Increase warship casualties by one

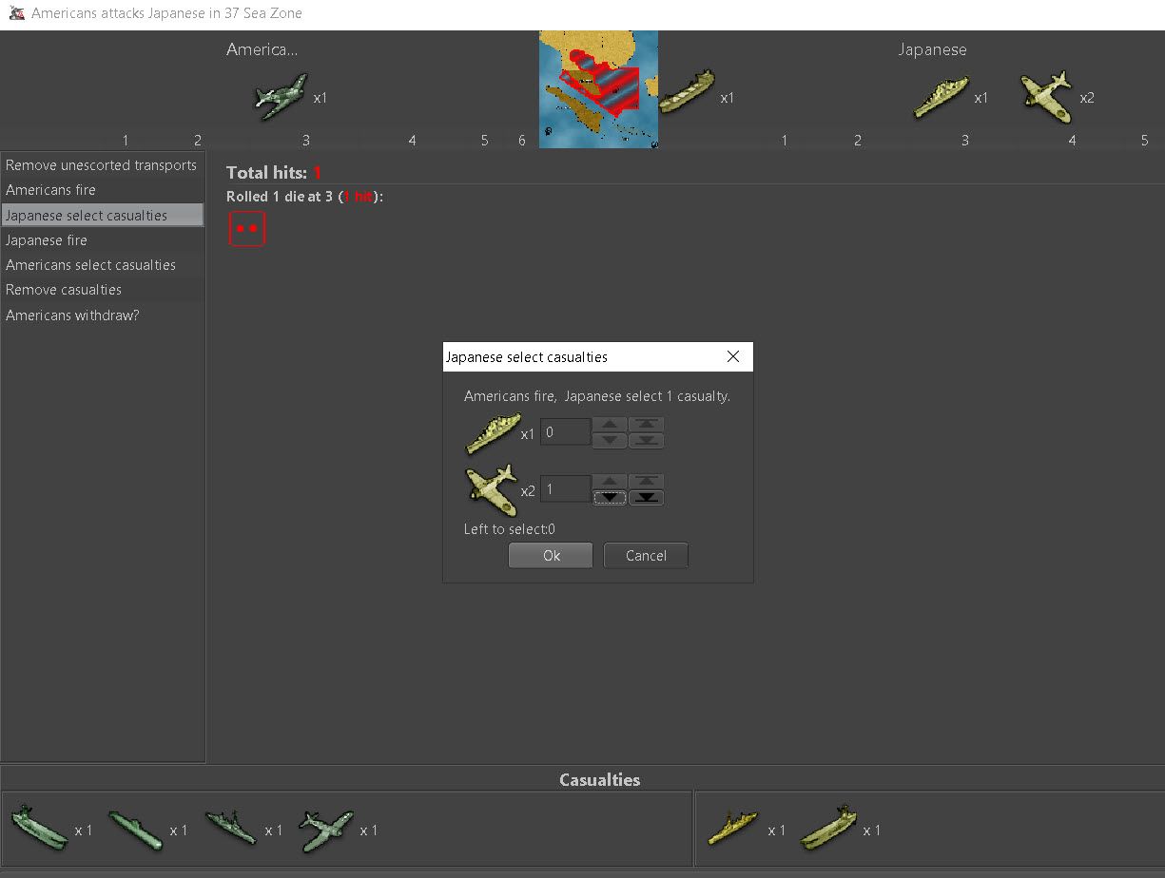(610, 425)
